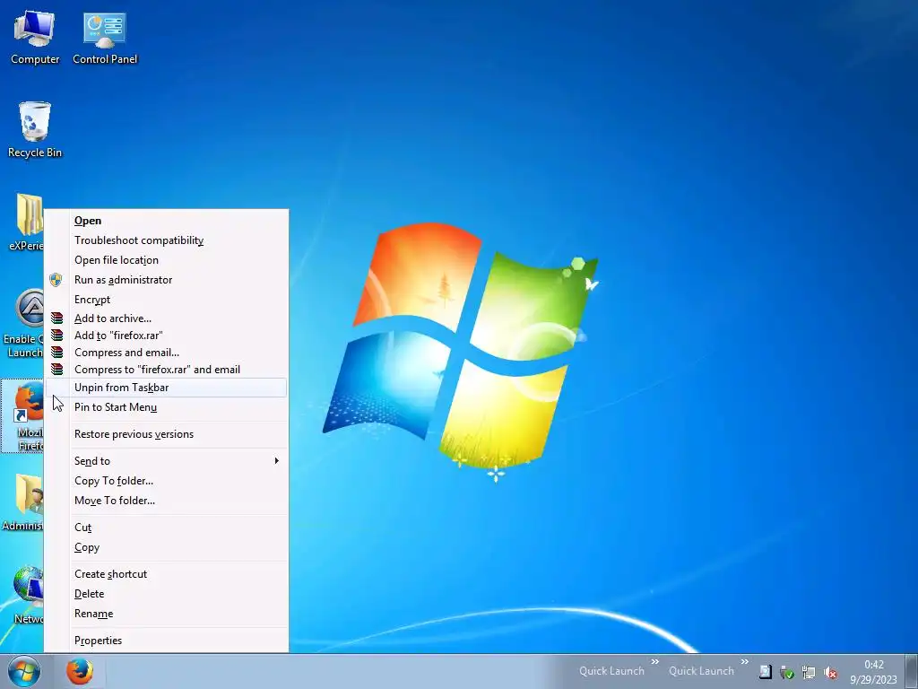Image resolution: width=918 pixels, height=689 pixels.
Task: Select the Encrypt menu entry
Action: click(x=166, y=300)
